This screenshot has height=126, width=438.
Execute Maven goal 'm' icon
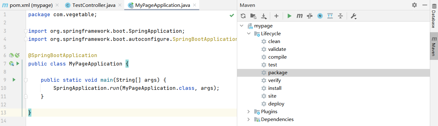tap(300, 16)
